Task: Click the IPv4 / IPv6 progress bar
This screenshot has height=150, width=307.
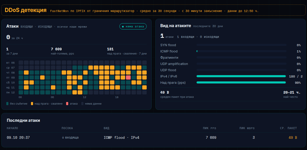Action: click(241, 76)
